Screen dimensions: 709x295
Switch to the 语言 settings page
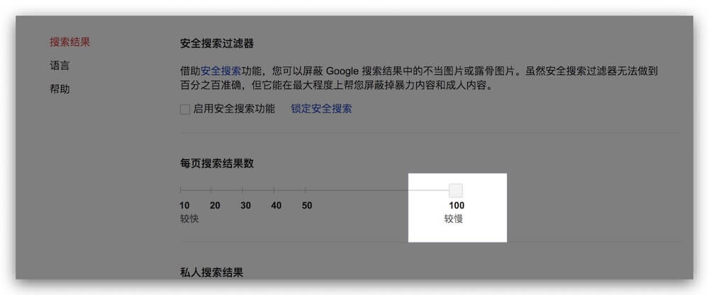(60, 66)
